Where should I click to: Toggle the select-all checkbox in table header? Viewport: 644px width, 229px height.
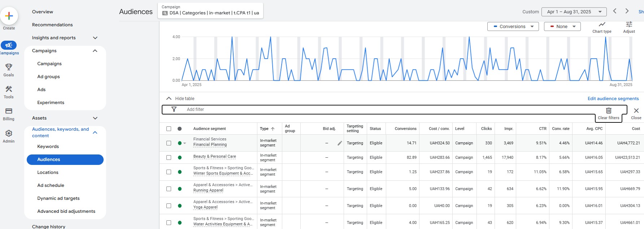pyautogui.click(x=169, y=129)
